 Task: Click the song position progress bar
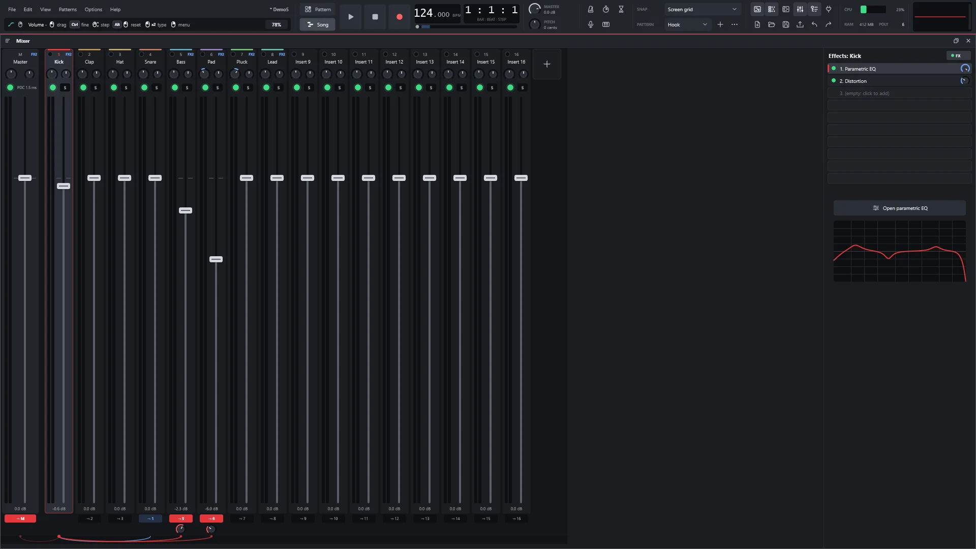466,26
